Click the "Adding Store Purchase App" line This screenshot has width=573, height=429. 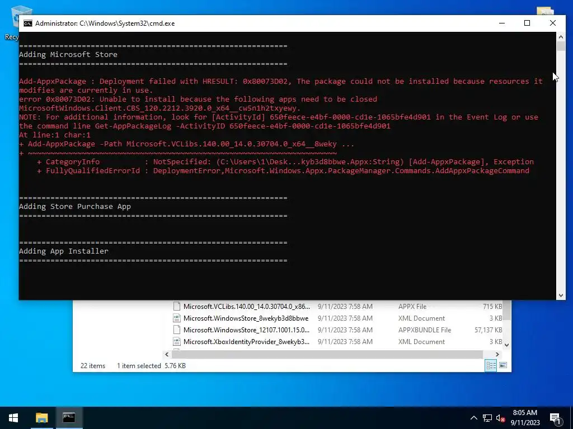[75, 207]
